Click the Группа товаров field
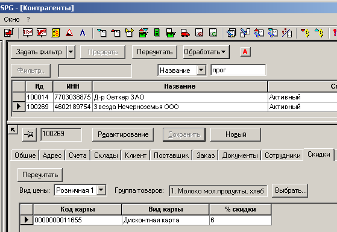 pyautogui.click(x=218, y=191)
